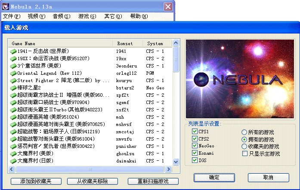The image size is (300, 190).
Task: Select romset name kouryu
Action: click(124, 80)
